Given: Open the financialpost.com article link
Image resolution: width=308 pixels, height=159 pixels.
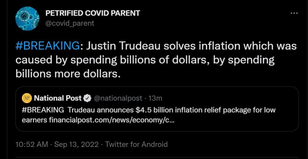Looking at the screenshot, I should point(111,120).
